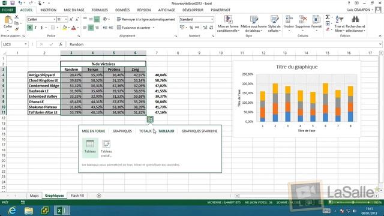
Task: Toggle bold (G) formatting
Action: click(x=30, y=28)
